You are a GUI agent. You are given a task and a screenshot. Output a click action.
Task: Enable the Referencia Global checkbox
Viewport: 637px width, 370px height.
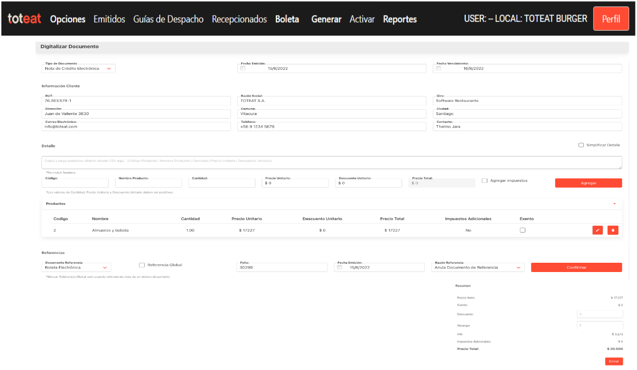tap(142, 265)
